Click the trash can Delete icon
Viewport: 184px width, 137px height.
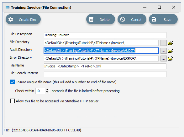[x=91, y=19]
